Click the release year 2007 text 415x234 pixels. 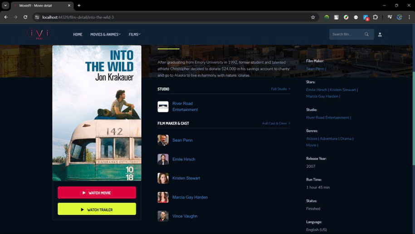tap(311, 166)
